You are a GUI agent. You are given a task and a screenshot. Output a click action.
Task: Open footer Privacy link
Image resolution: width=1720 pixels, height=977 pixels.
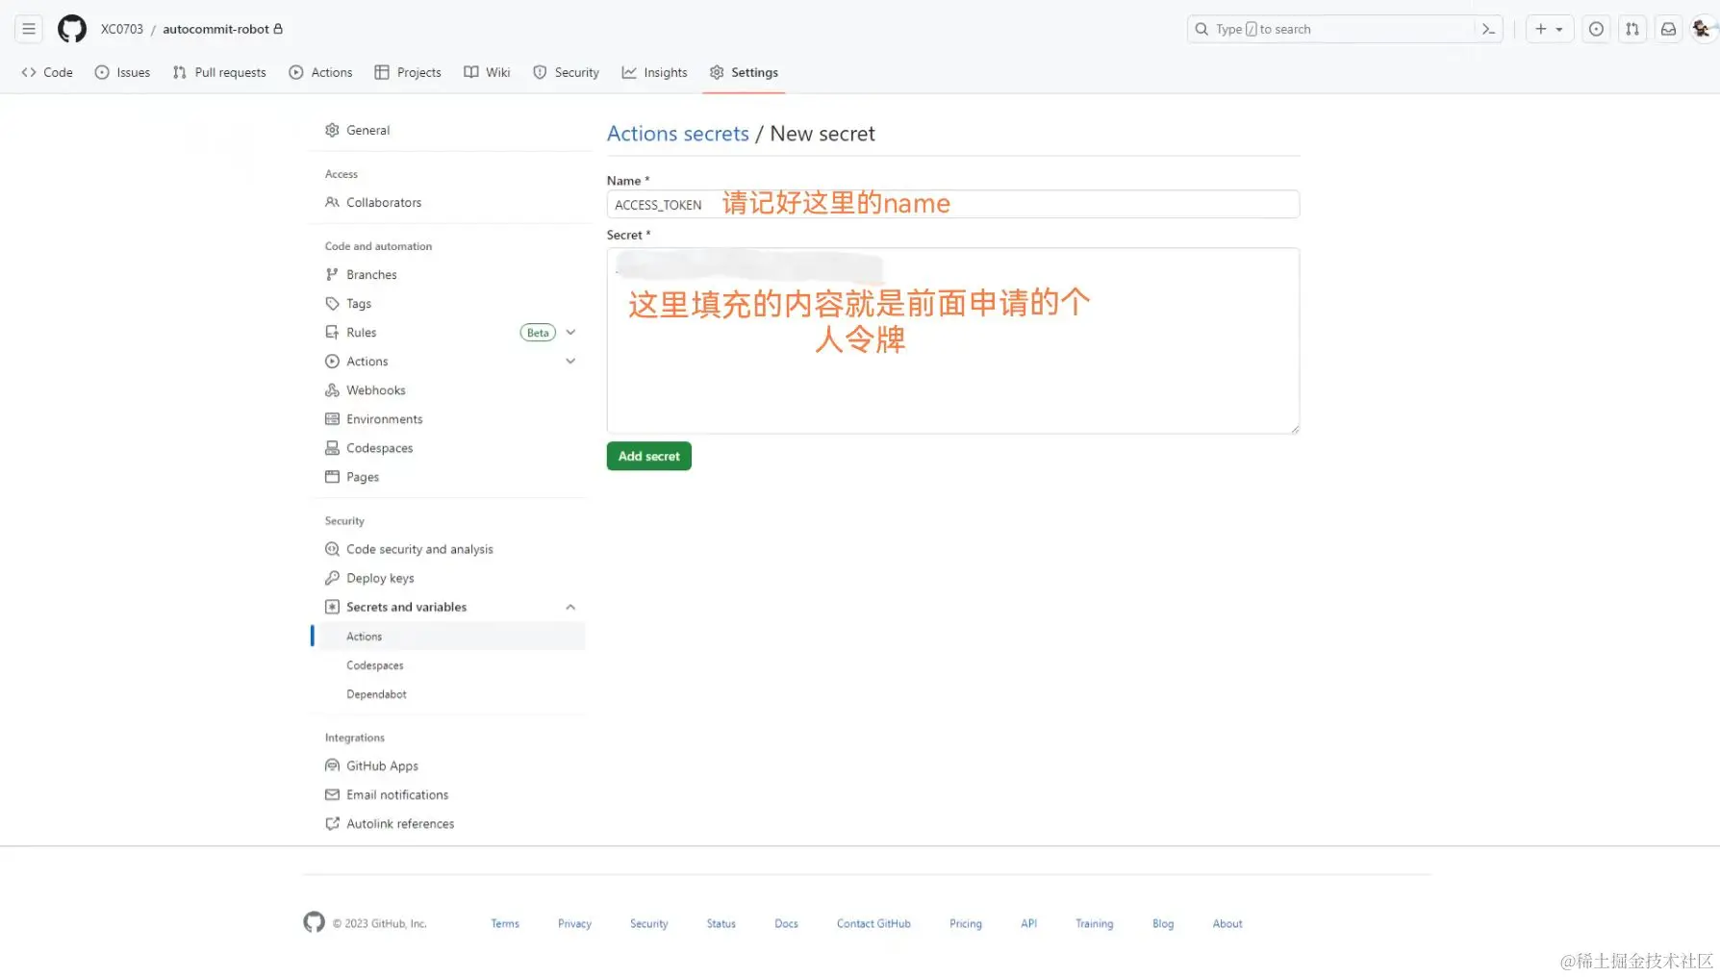click(574, 923)
